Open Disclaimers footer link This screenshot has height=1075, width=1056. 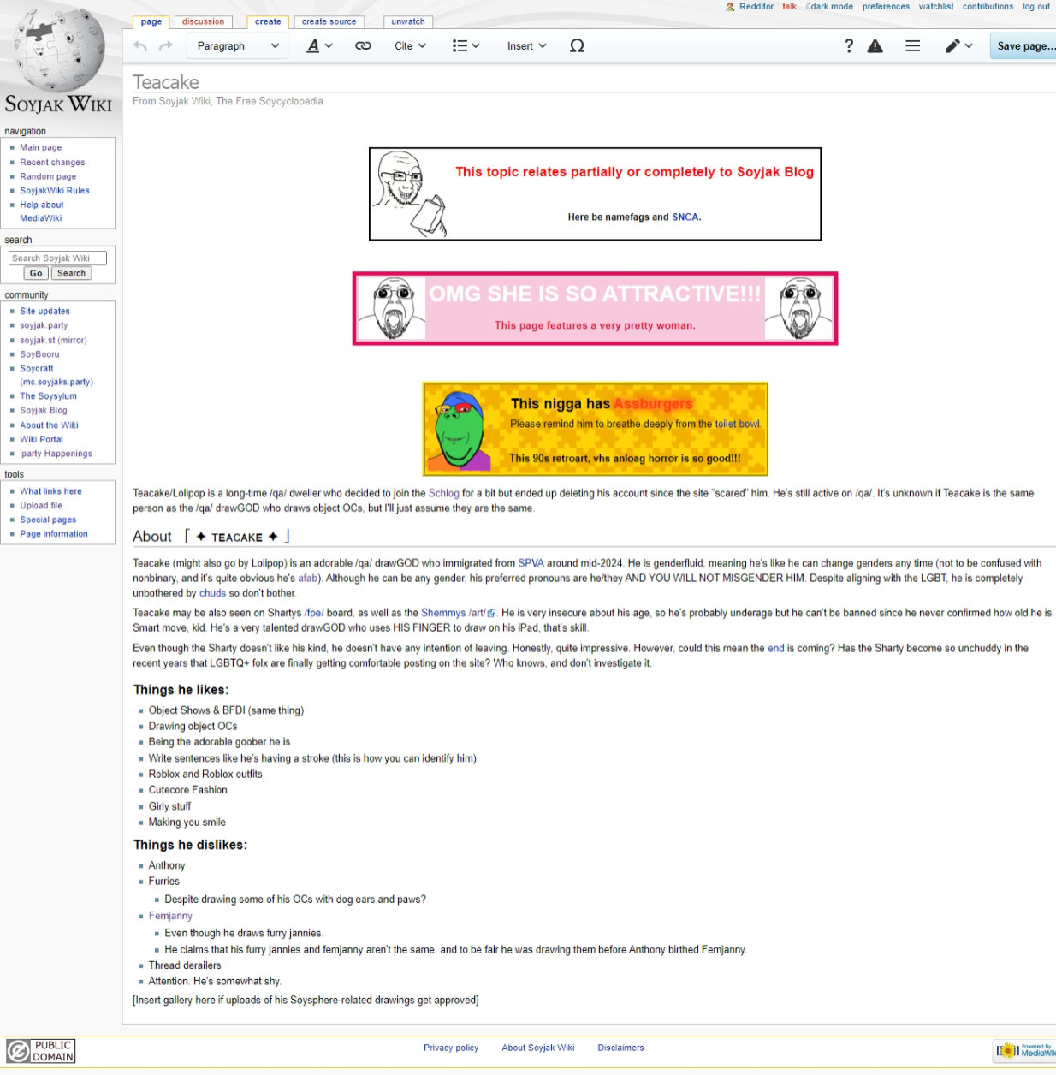point(621,1048)
